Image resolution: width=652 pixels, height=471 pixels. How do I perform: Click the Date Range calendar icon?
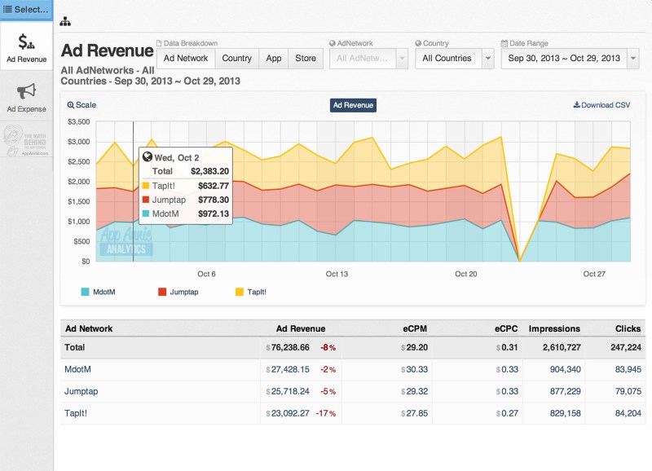point(504,43)
